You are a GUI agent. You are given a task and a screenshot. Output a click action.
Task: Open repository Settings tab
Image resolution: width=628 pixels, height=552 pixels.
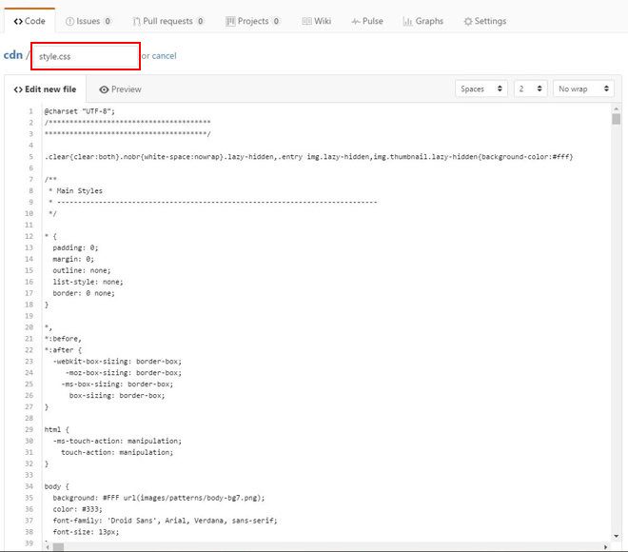point(484,21)
